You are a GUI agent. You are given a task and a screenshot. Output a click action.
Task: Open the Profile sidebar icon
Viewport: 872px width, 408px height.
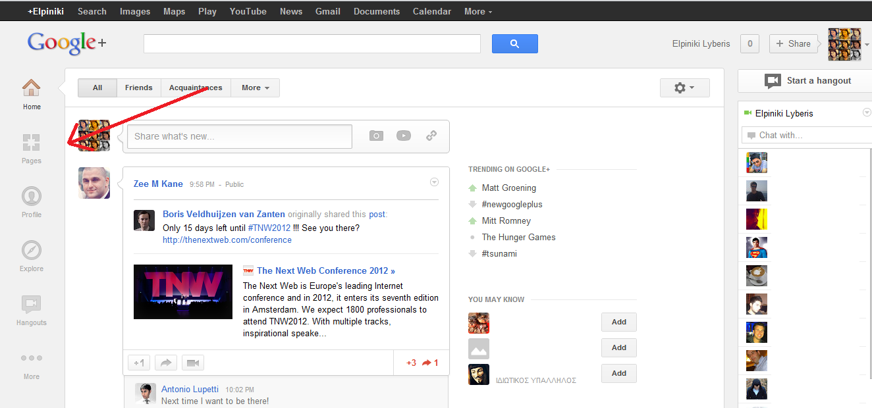(31, 196)
